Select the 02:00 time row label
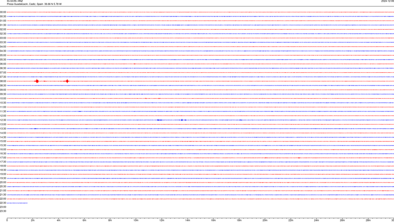The width and height of the screenshot is (394, 222). click(3, 30)
